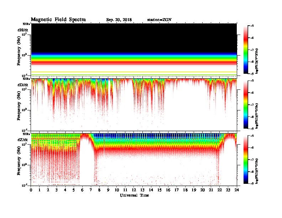Click hour tick label 1 on time axis
The width and height of the screenshot is (282, 218).
click(40, 190)
